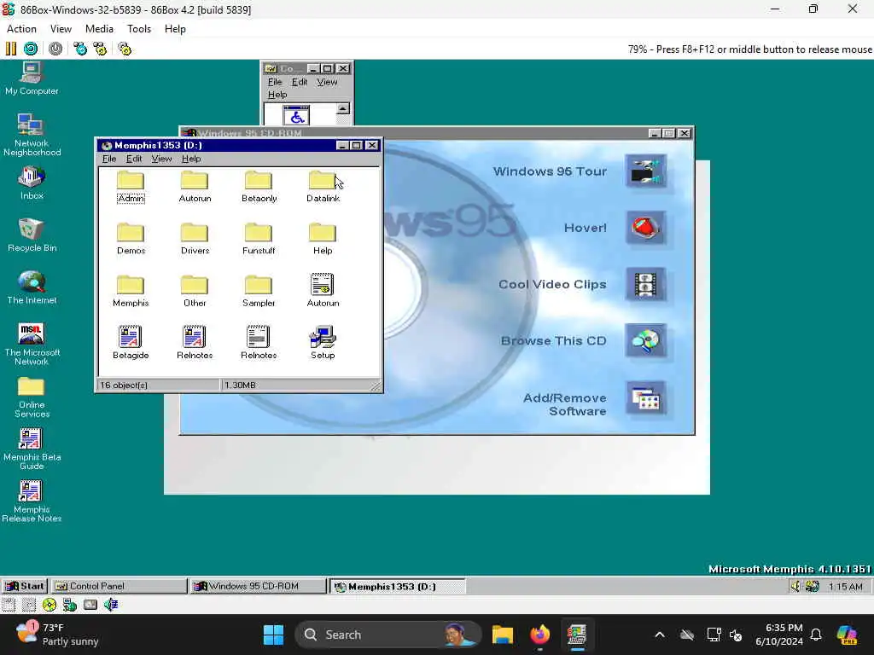The image size is (874, 655).
Task: Open View menu in Memphis1353 window
Action: click(161, 159)
